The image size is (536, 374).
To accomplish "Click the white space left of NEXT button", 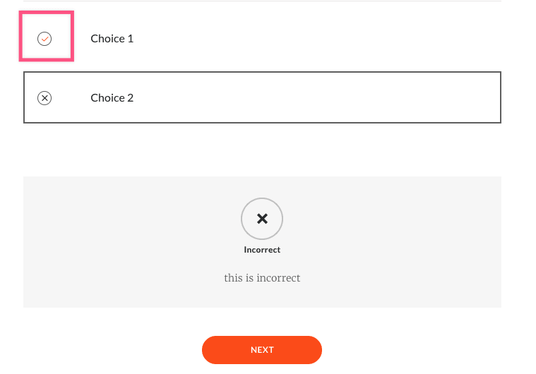I will (106, 350).
